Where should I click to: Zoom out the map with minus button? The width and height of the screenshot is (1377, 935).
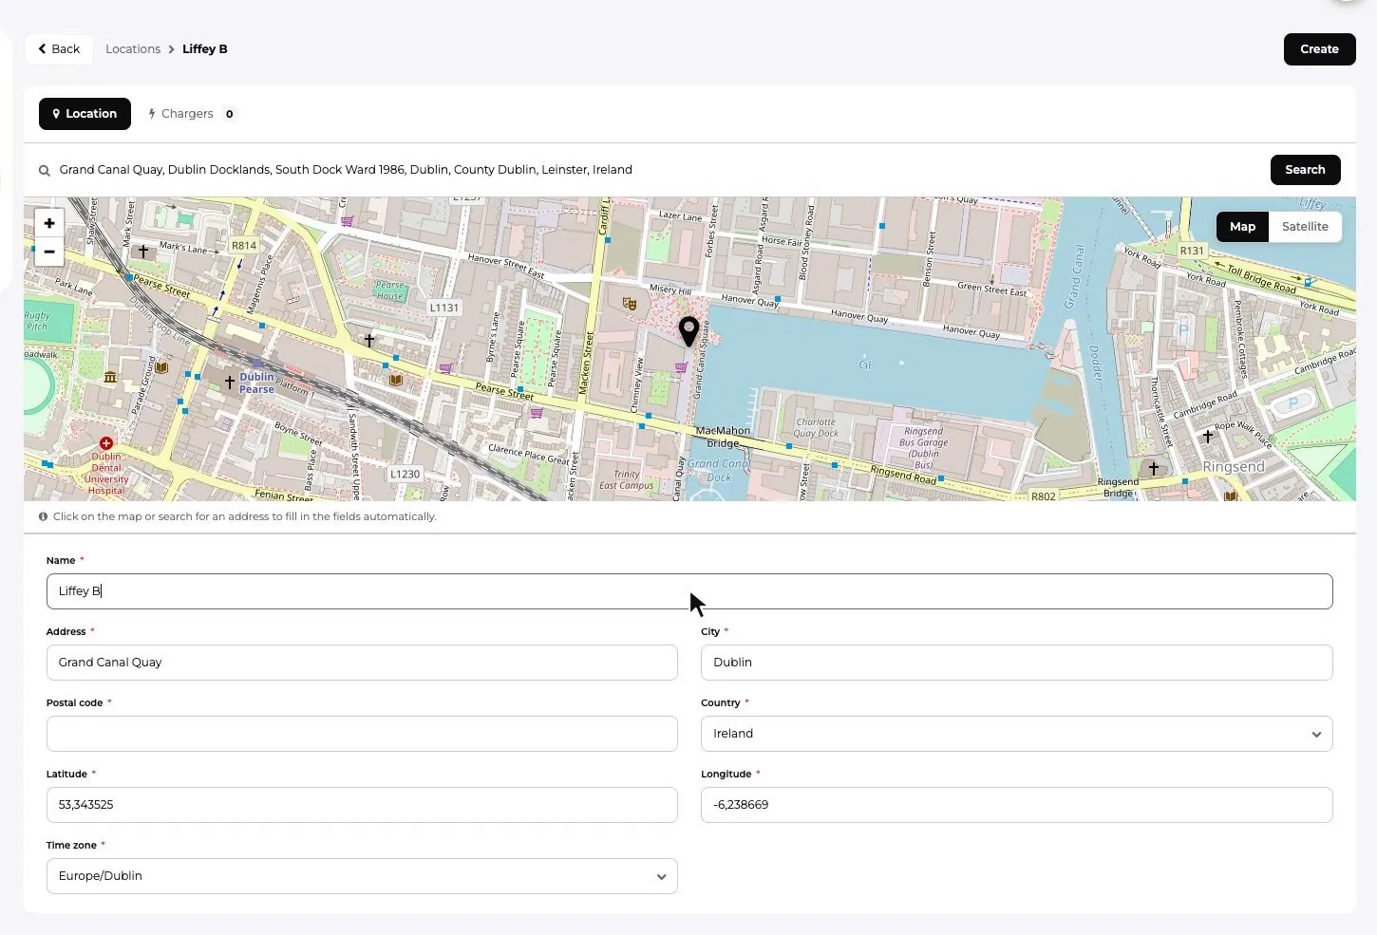[x=49, y=252]
